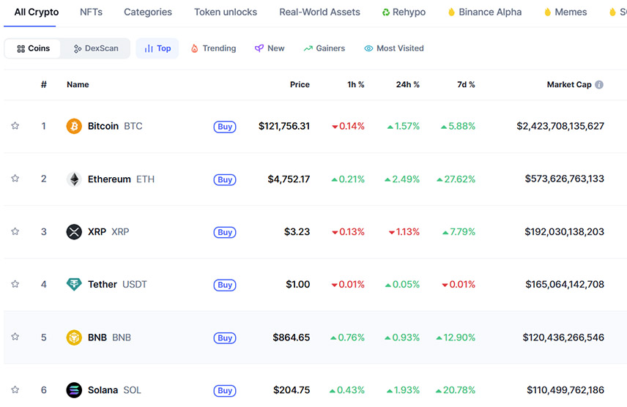Sort by the 1h % column
Screen dimensions: 627x407
tap(355, 84)
